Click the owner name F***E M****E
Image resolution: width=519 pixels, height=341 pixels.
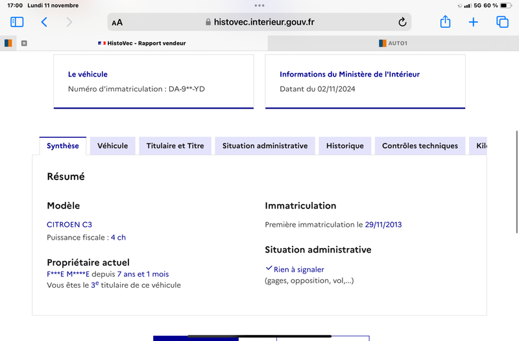(68, 274)
